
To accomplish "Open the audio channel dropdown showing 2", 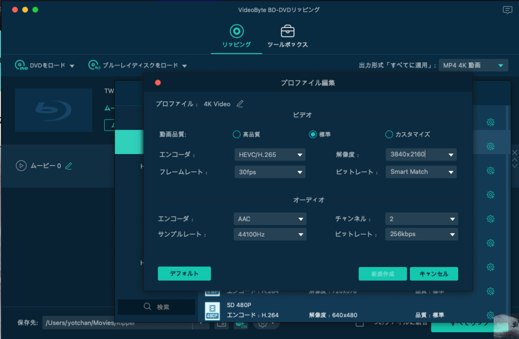I will pyautogui.click(x=421, y=219).
